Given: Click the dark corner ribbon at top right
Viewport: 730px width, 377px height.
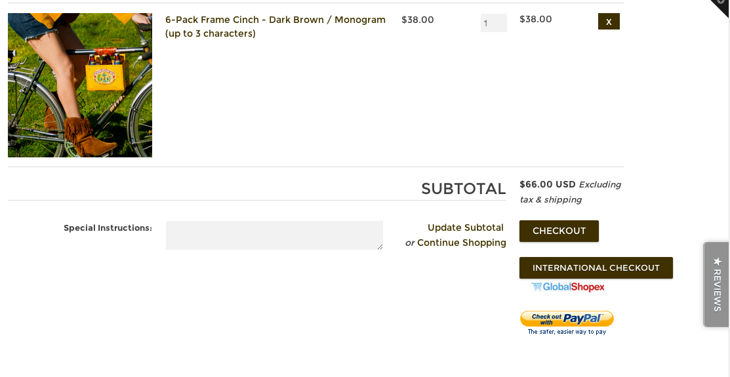Looking at the screenshot, I should click(x=721, y=7).
